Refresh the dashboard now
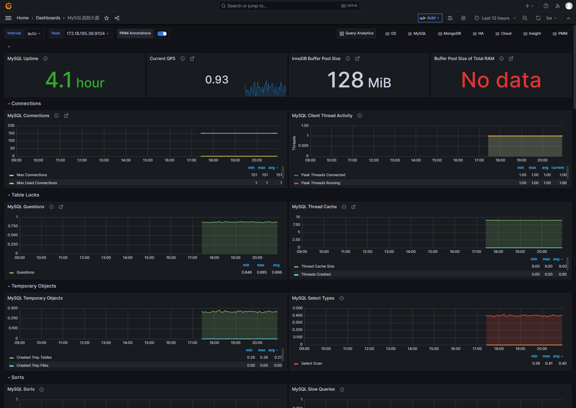The height and width of the screenshot is (408, 576). pos(538,18)
